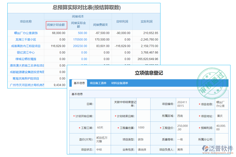The image size is (236, 157).
Task: Click the 龙湖三千里小区 project link
Action: click(26, 40)
